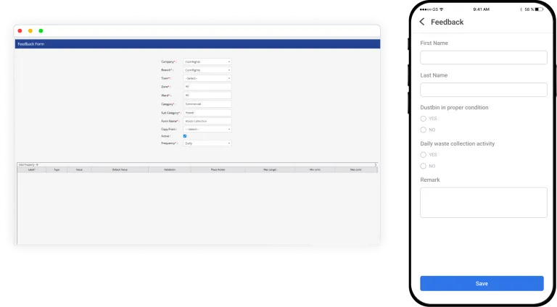Expand the Town select dropdown
557x307 pixels.
(207, 78)
